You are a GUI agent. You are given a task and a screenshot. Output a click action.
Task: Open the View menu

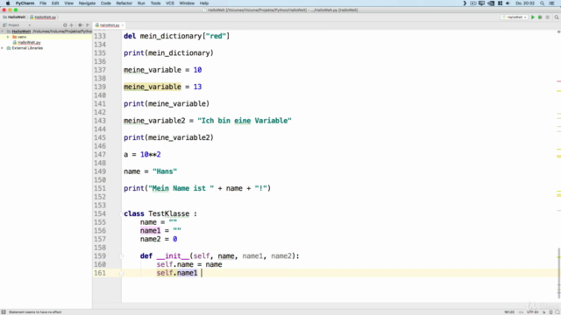[x=68, y=3]
